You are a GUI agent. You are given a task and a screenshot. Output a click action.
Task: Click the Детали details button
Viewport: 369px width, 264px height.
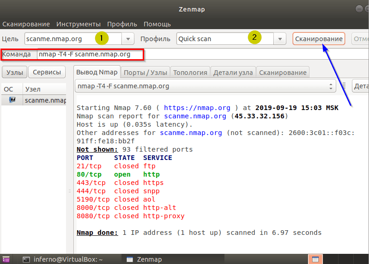(361, 86)
